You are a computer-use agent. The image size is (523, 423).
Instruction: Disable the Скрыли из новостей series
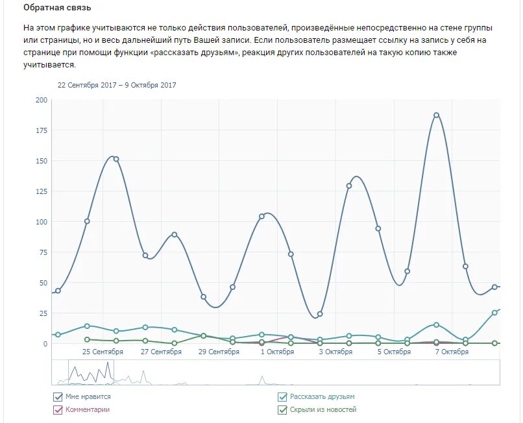[x=282, y=410]
